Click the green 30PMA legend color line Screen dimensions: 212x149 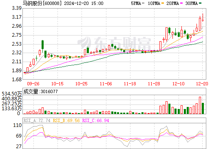[200, 3]
